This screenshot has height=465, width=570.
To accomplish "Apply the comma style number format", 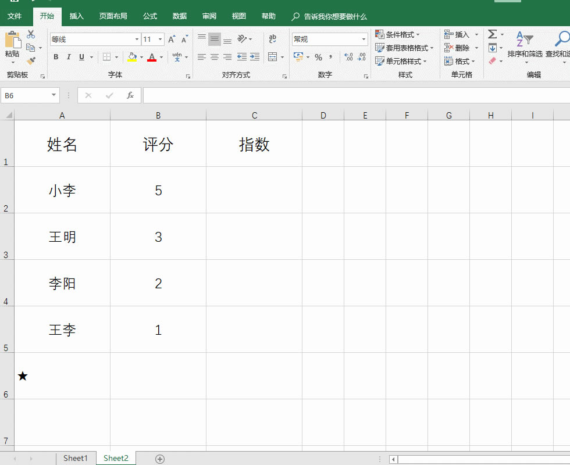I will tap(330, 57).
